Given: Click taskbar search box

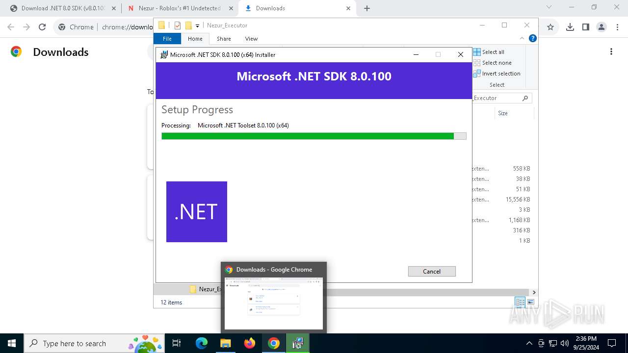Looking at the screenshot, I should click(93, 343).
